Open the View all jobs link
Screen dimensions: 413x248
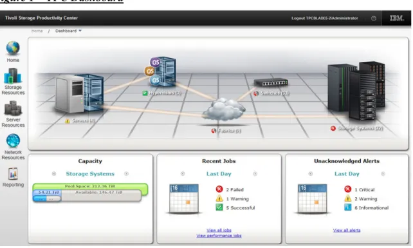pyautogui.click(x=219, y=230)
